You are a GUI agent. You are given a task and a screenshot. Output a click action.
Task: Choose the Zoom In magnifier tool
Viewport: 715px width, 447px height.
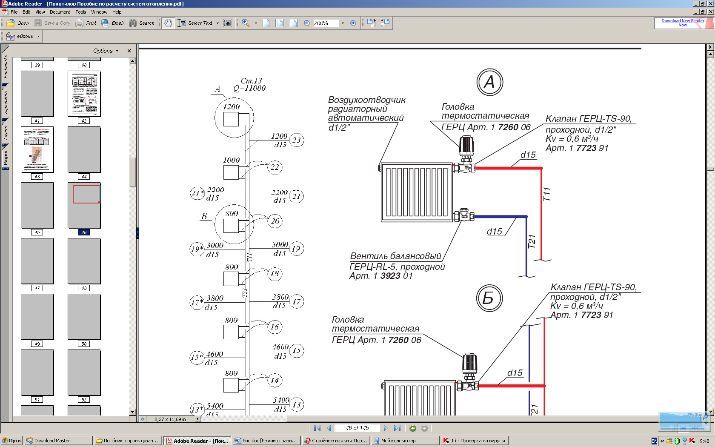[x=246, y=23]
